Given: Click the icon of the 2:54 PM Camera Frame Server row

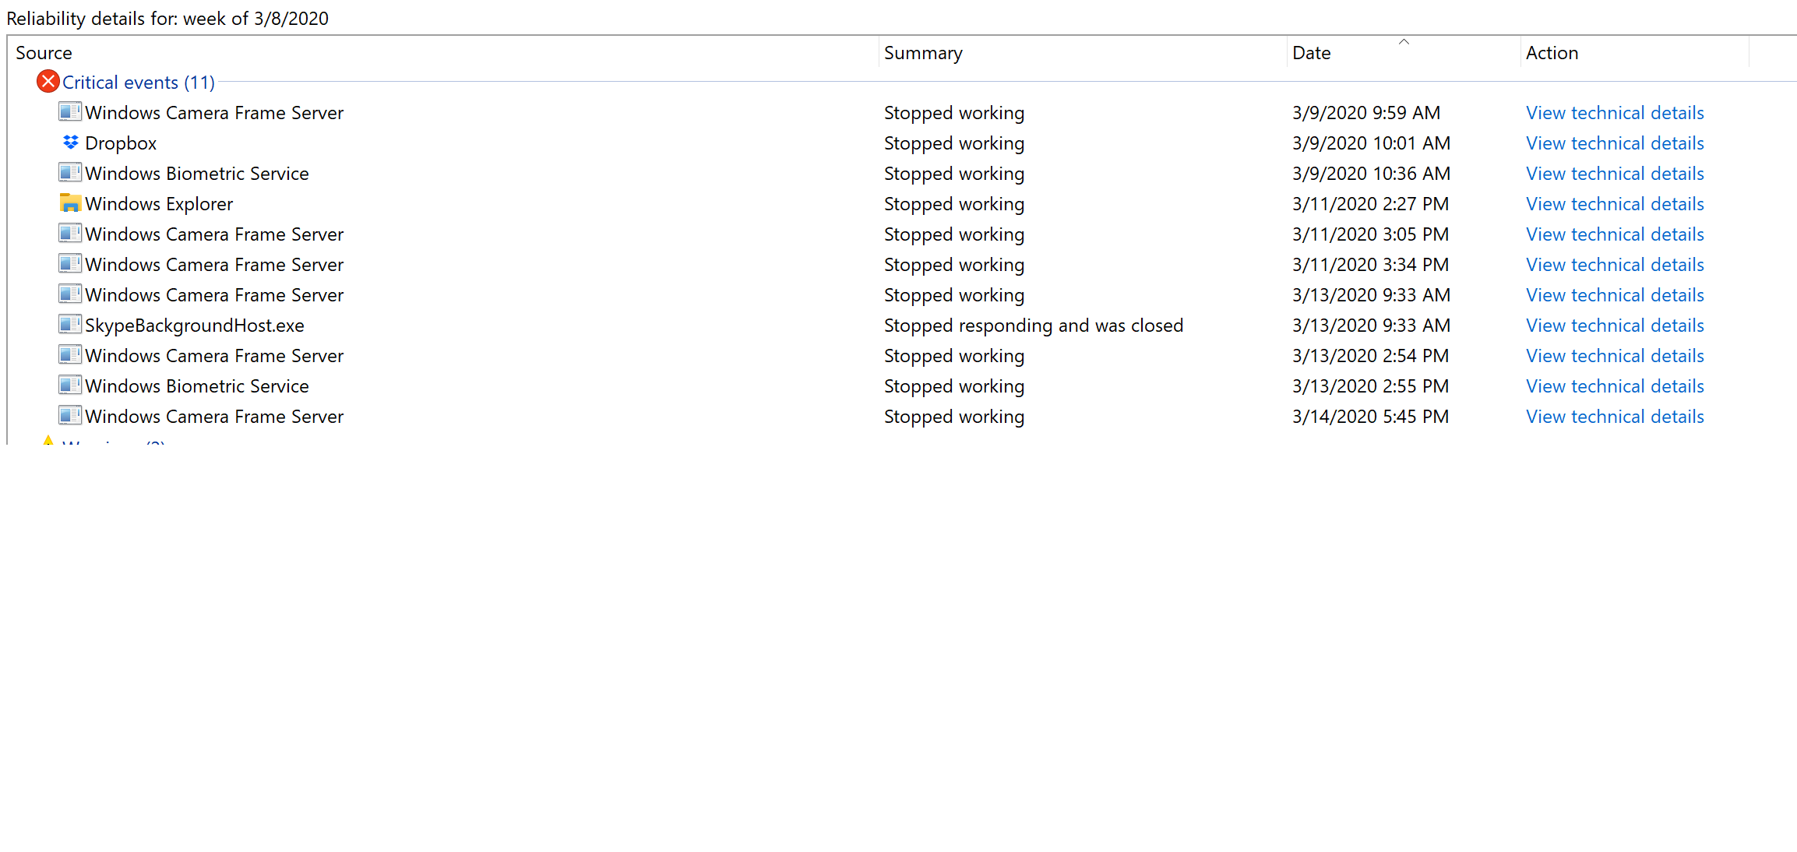Looking at the screenshot, I should 70,354.
